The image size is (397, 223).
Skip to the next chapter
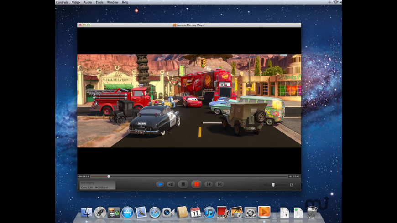(219, 184)
